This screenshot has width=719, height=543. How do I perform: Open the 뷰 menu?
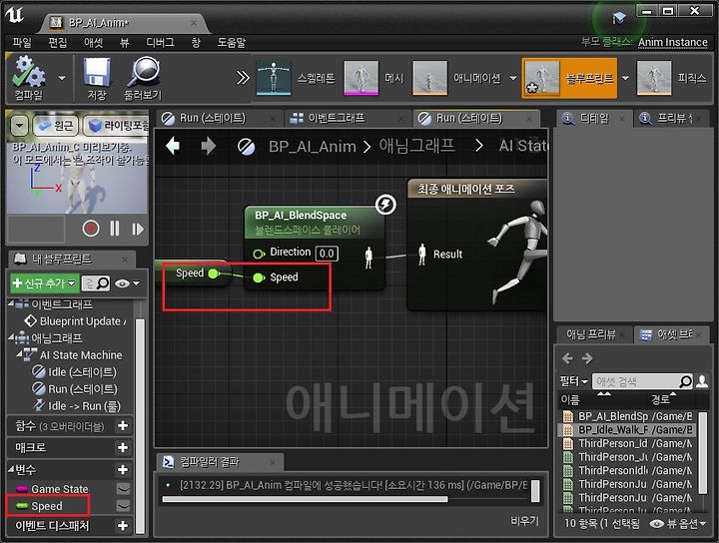click(x=124, y=43)
